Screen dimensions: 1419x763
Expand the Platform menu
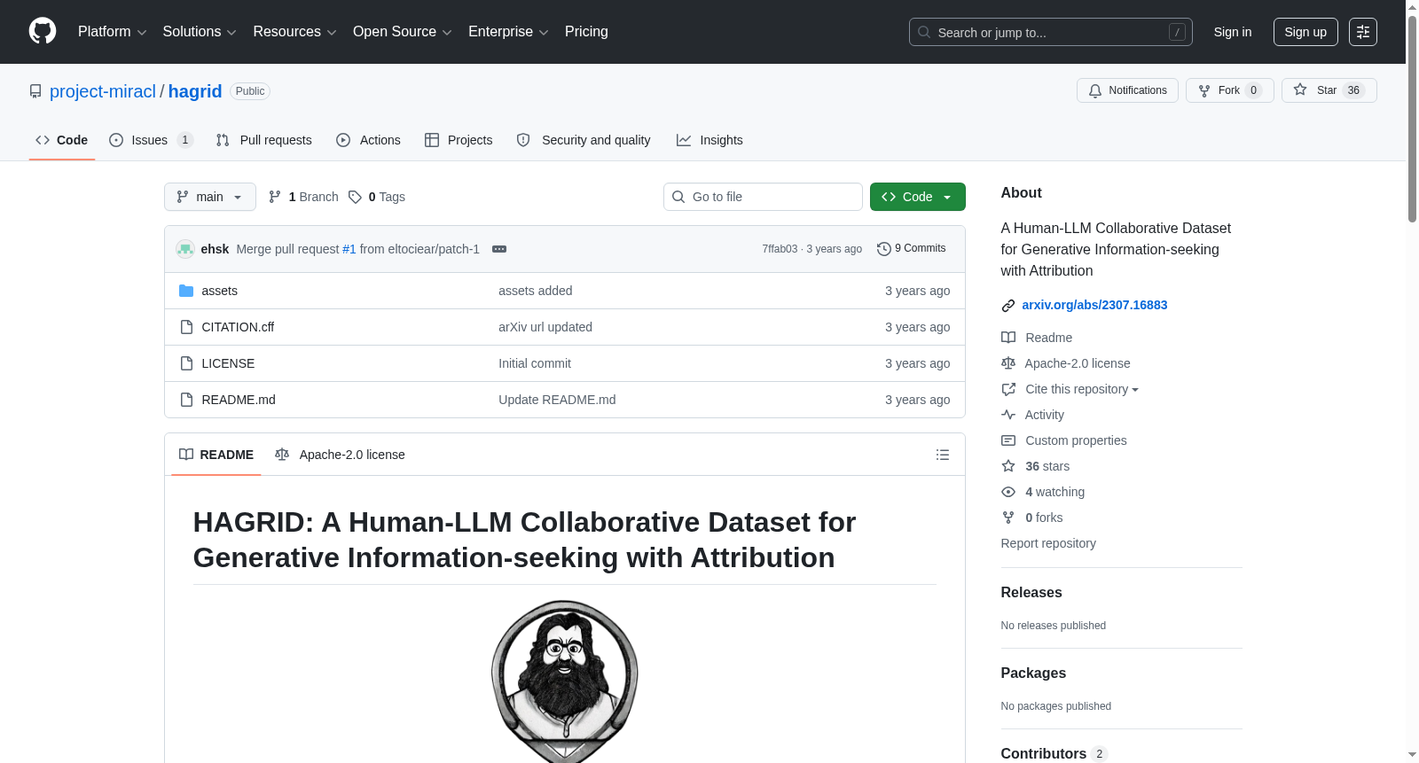[113, 32]
